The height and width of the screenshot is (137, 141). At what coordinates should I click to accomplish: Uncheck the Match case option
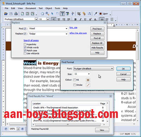point(25,50)
